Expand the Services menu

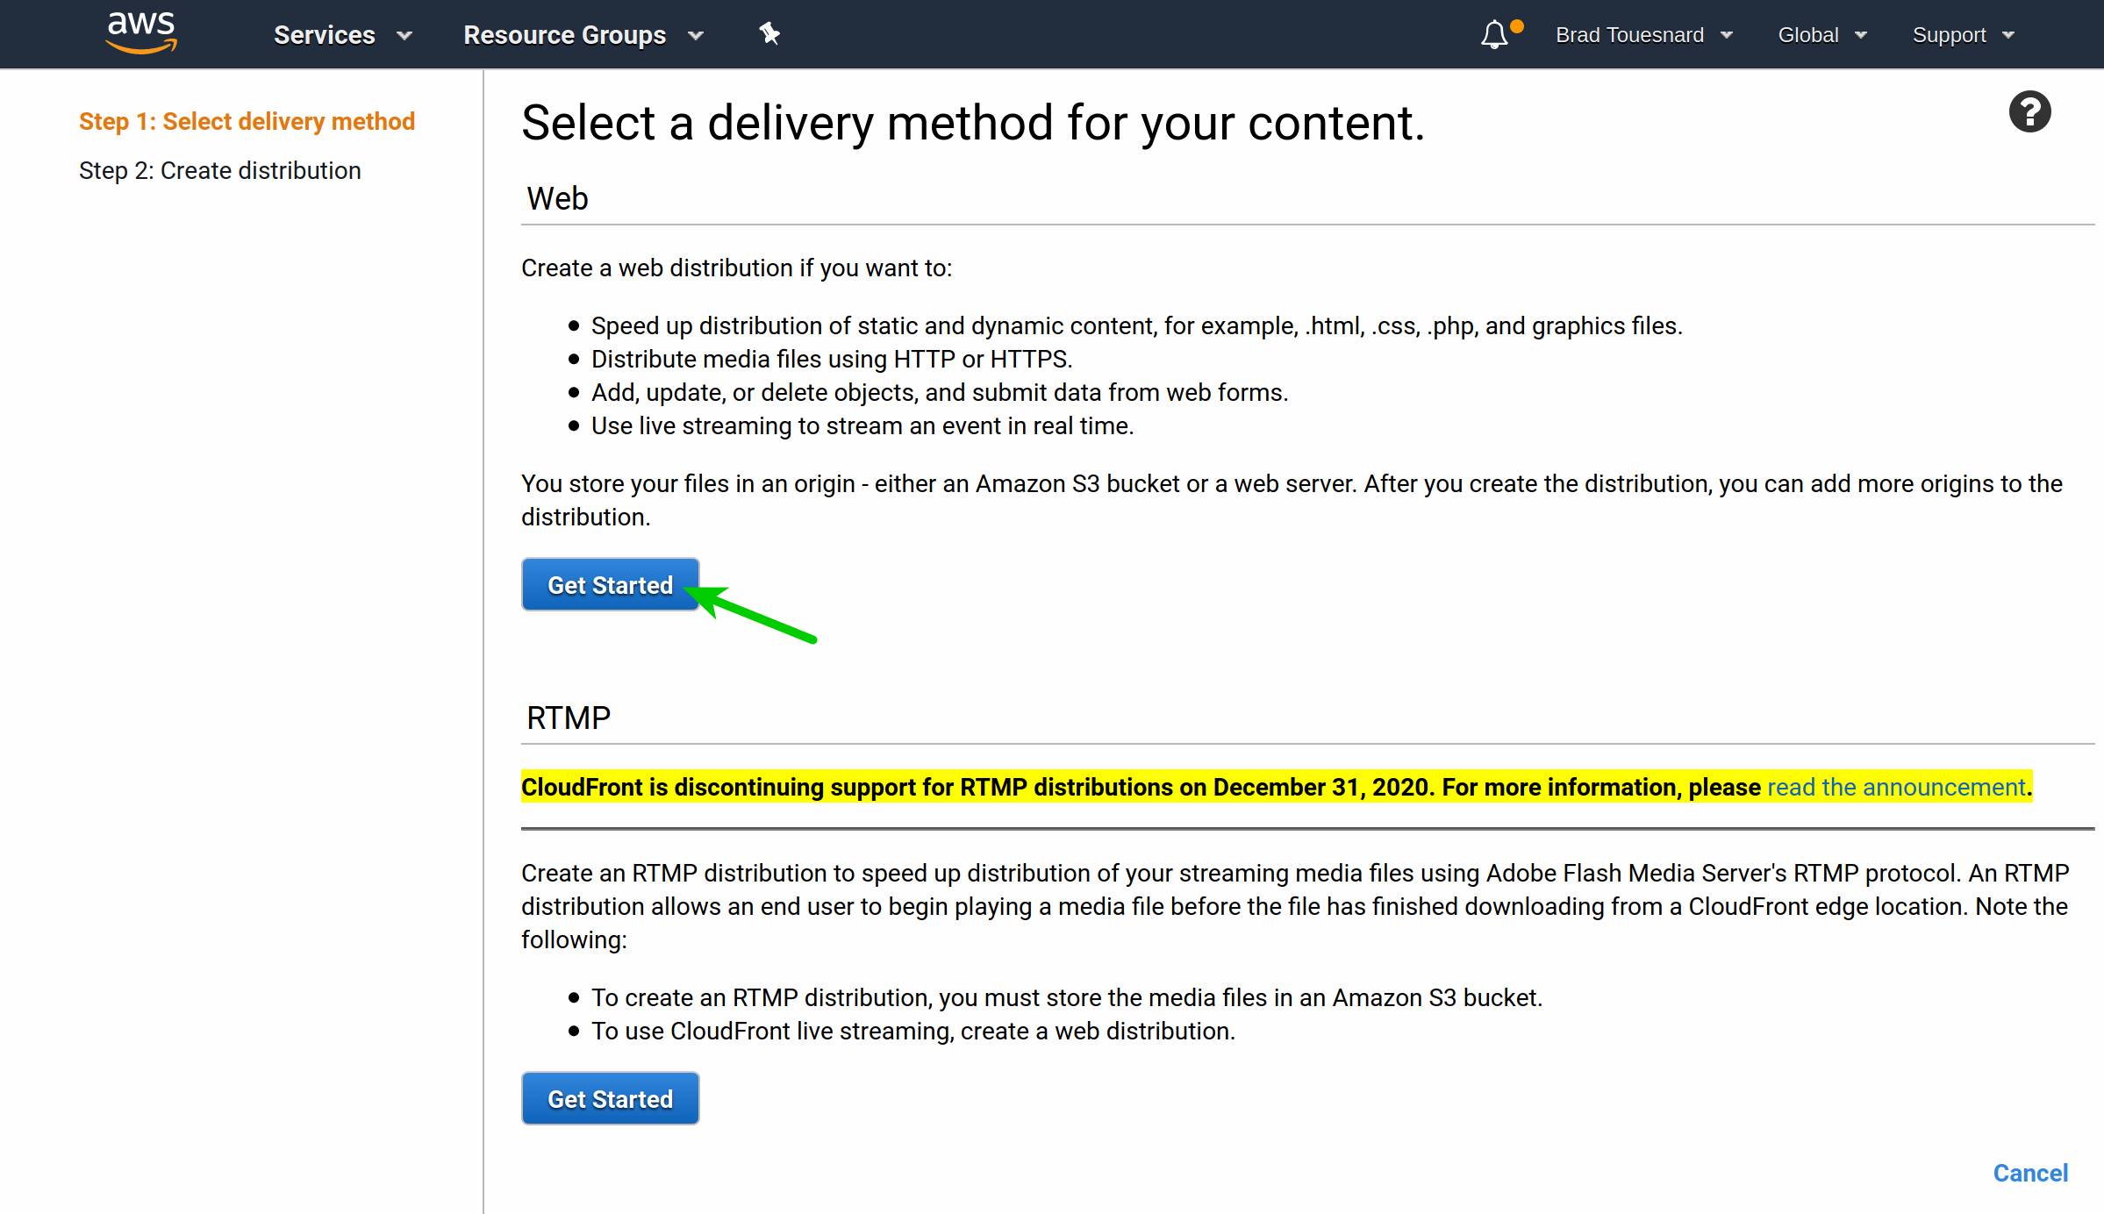[x=343, y=35]
